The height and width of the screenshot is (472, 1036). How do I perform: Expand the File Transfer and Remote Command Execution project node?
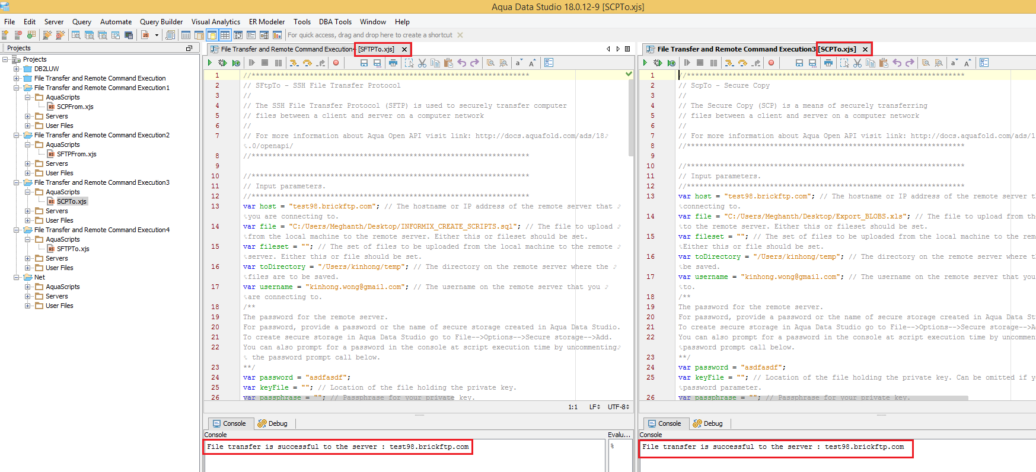point(17,78)
